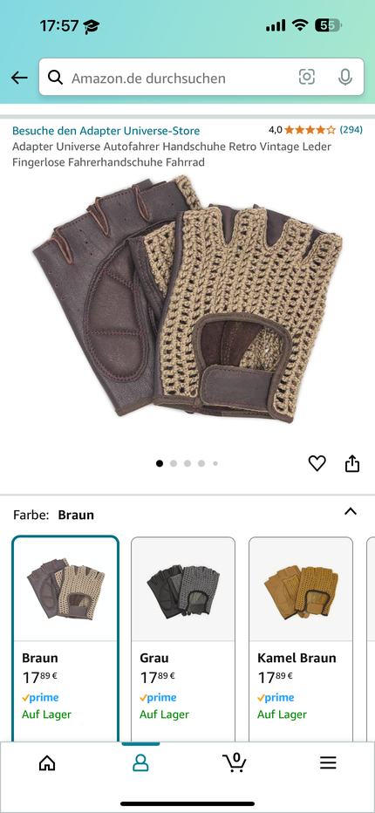Select the Grau color option

pos(183,639)
